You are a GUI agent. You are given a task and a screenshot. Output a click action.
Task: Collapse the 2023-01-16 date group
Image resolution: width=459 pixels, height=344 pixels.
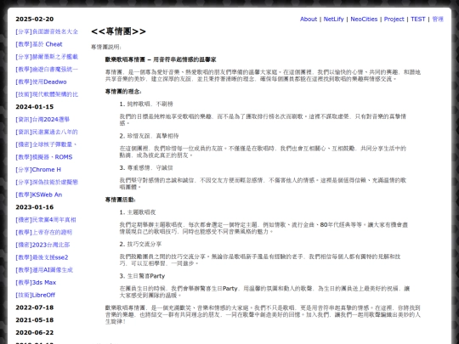point(35,207)
